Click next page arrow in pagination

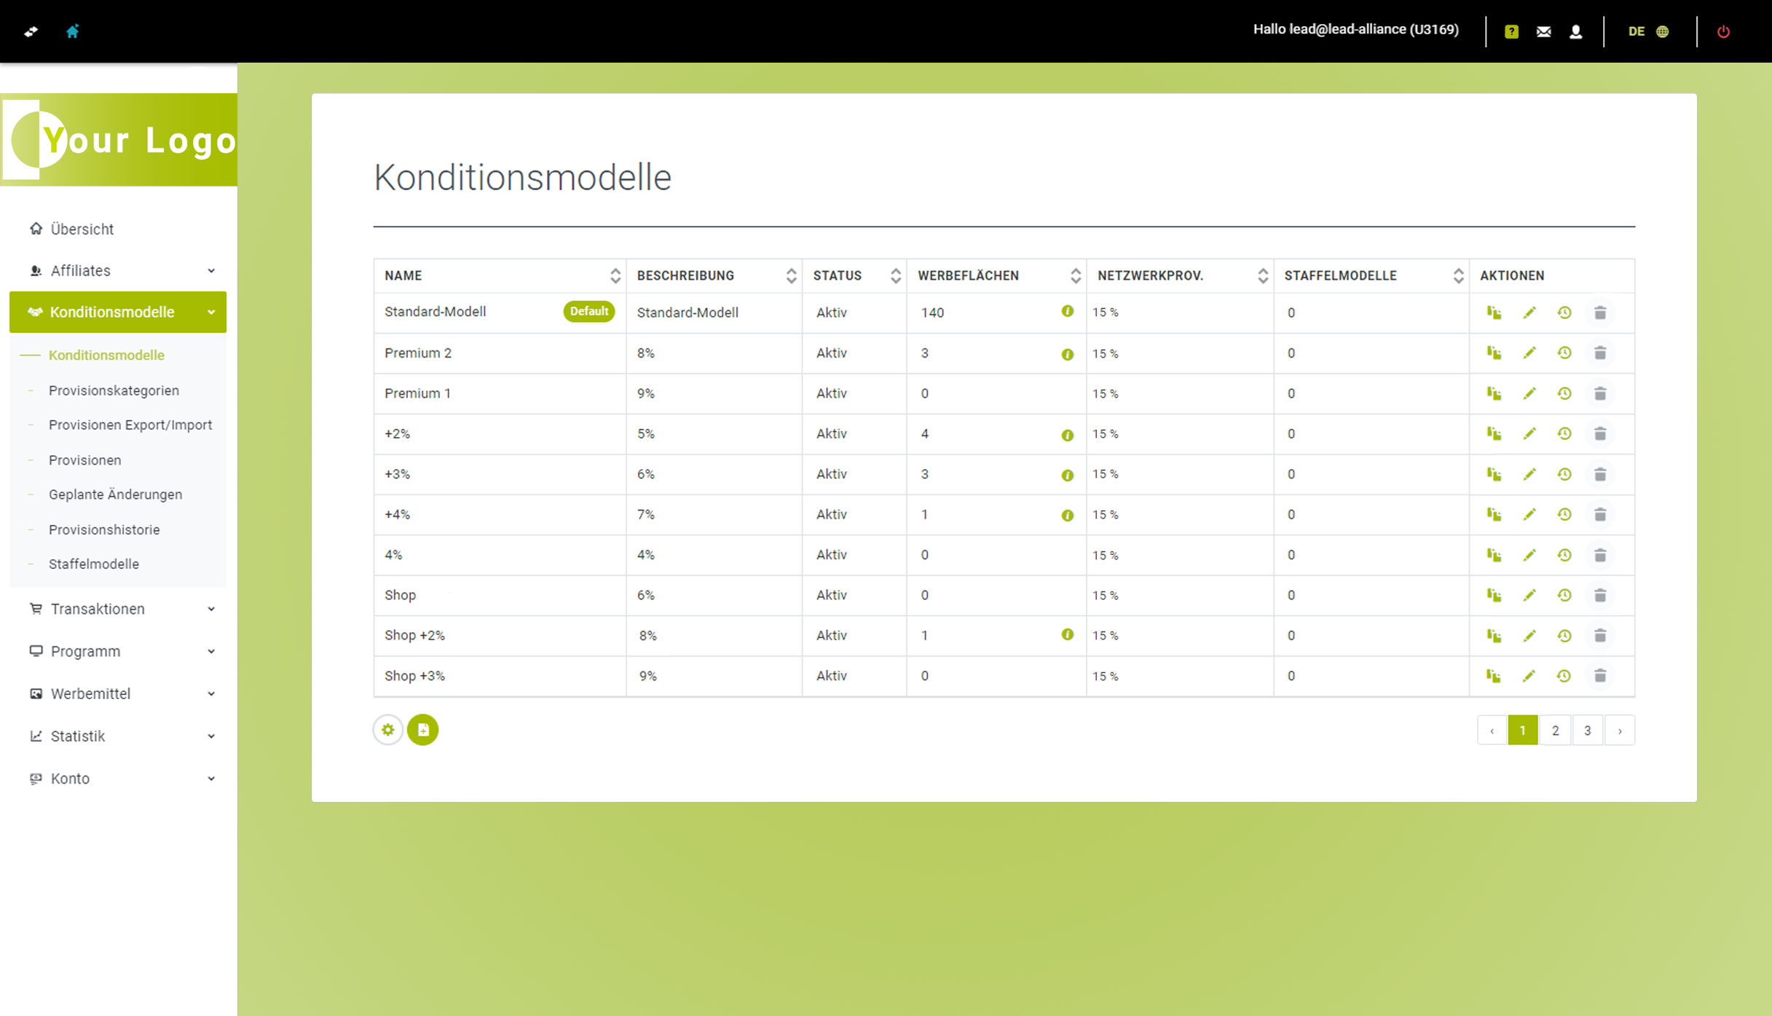[x=1620, y=731]
